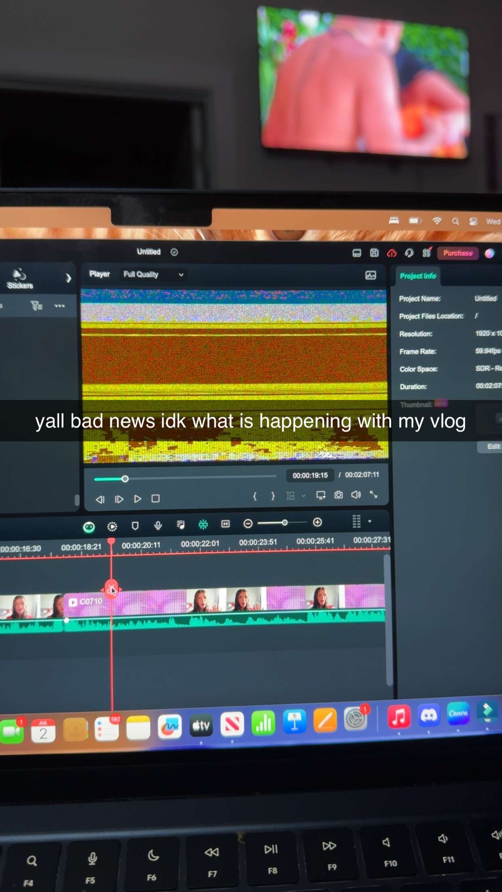Open the add-to-timeline dropdown arrow
Image resolution: width=502 pixels, height=892 pixels.
(304, 496)
